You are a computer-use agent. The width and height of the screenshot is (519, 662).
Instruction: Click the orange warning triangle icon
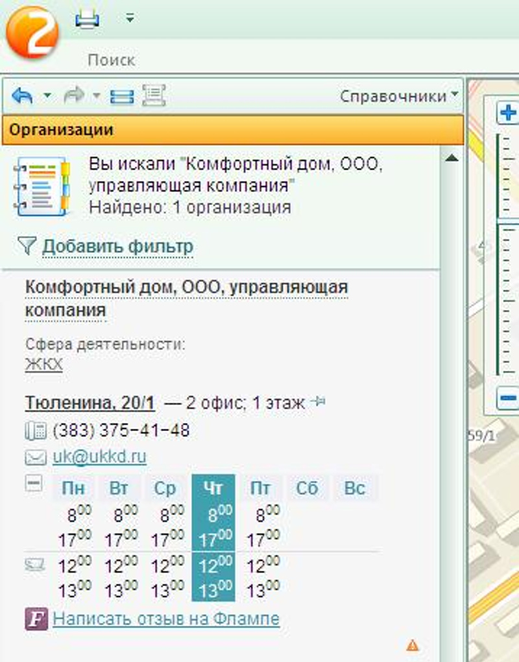pos(412,645)
